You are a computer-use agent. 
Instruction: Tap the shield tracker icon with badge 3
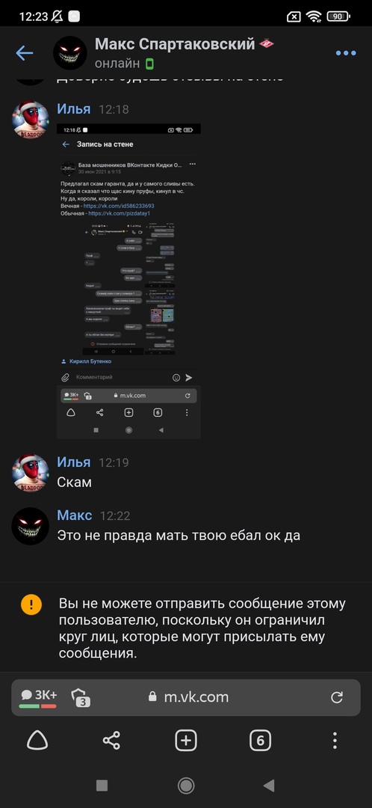point(80,697)
